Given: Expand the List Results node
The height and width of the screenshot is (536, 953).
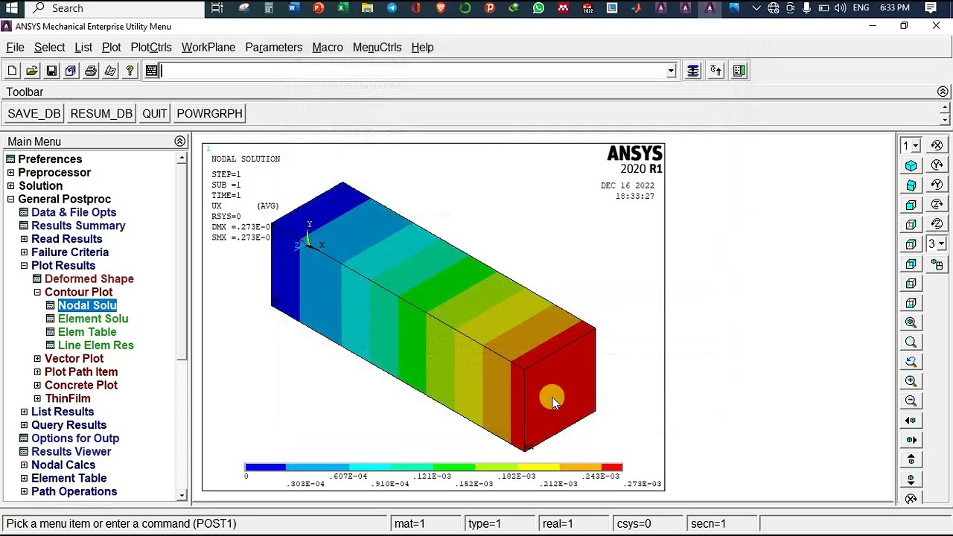Looking at the screenshot, I should (x=24, y=412).
